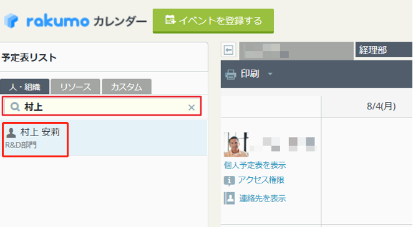Screen dimensions: 413x227
Task: Click the contact card icon beside 連絡先を表示
Action: pos(230,198)
